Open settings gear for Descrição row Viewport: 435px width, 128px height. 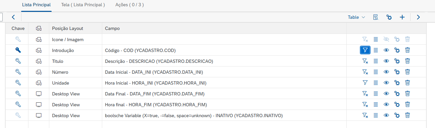(x=397, y=61)
